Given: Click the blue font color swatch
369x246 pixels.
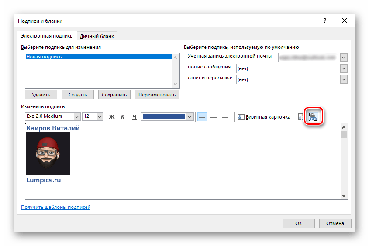Looking at the screenshot, I should 164,116.
